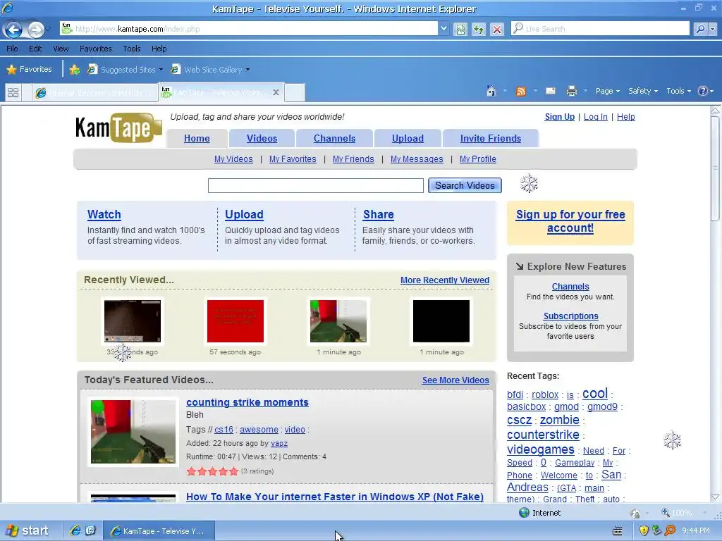Click the Search Videos button
The height and width of the screenshot is (541, 722).
(x=465, y=185)
